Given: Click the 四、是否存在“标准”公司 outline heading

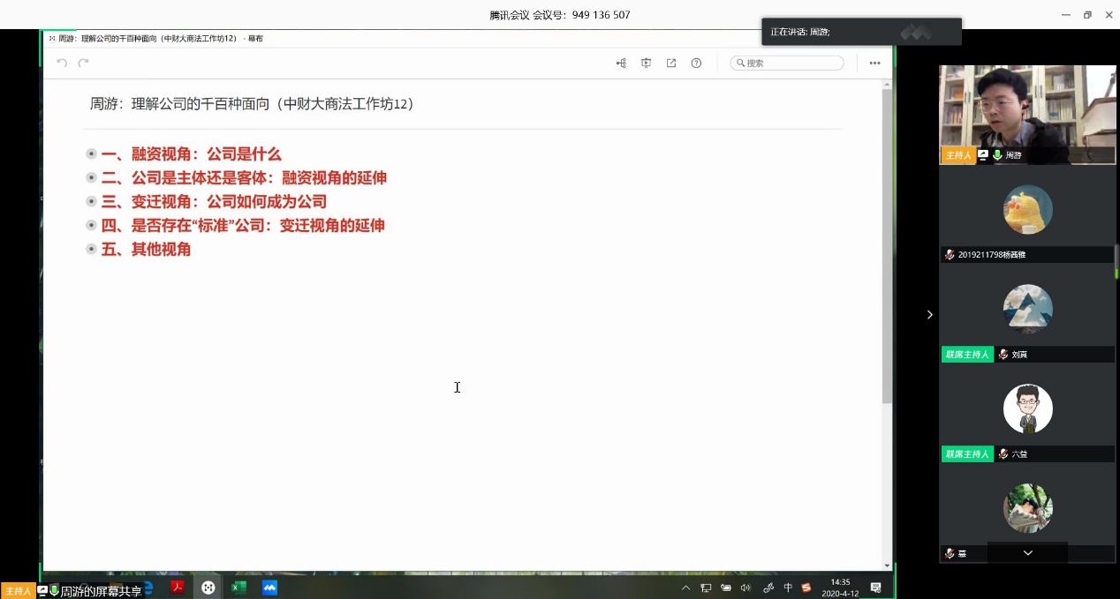Looking at the screenshot, I should tap(243, 226).
